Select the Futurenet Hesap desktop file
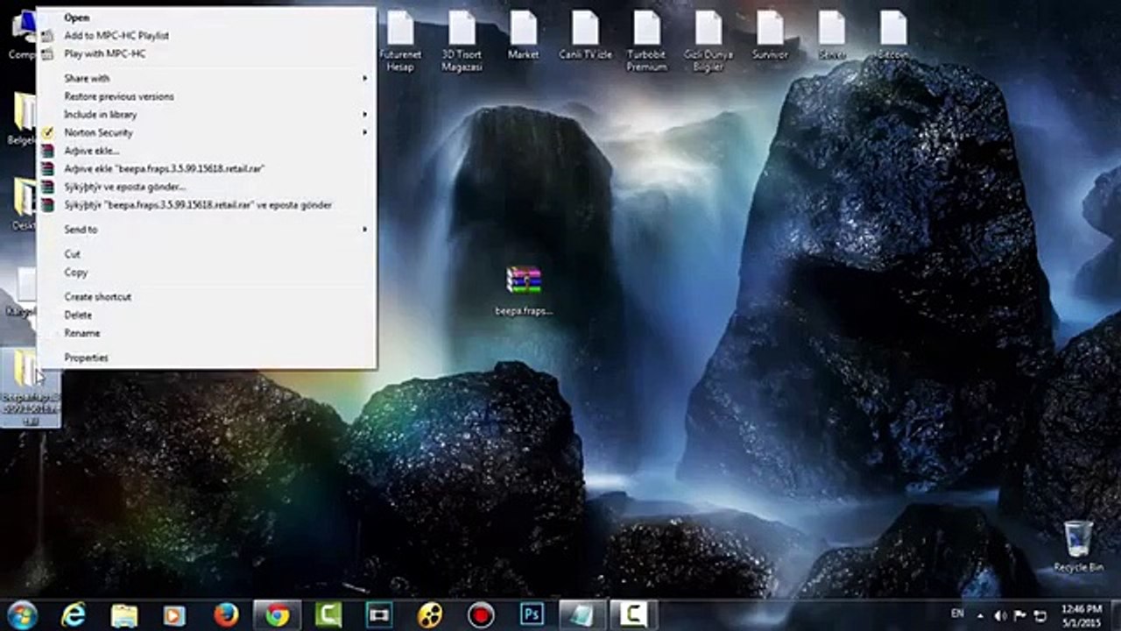Image resolution: width=1121 pixels, height=631 pixels. (400, 41)
